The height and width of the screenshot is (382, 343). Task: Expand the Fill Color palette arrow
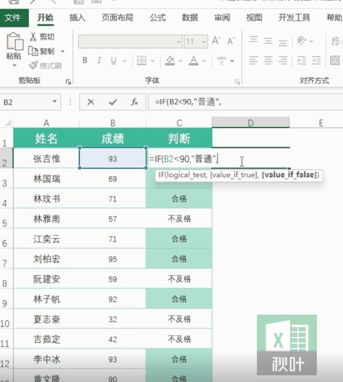(181, 61)
